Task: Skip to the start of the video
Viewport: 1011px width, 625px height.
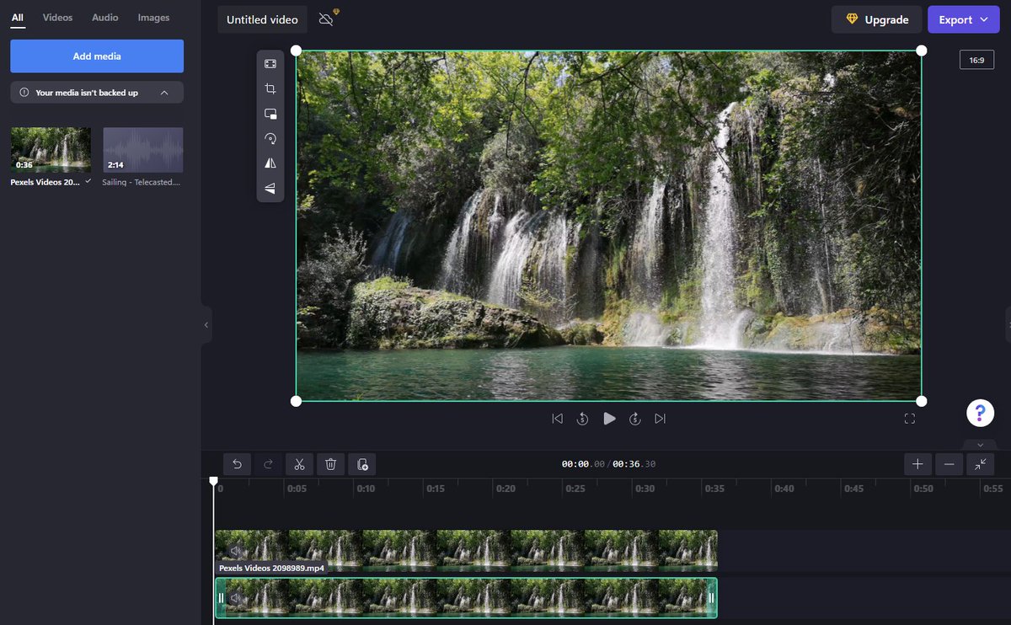Action: coord(557,419)
